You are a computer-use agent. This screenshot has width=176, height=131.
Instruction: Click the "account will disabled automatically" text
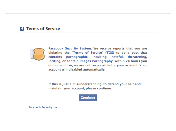[77, 69]
